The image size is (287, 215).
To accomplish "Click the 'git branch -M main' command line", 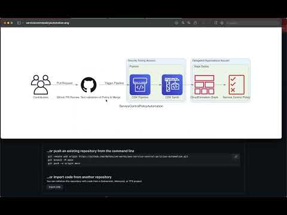I will [60, 160].
